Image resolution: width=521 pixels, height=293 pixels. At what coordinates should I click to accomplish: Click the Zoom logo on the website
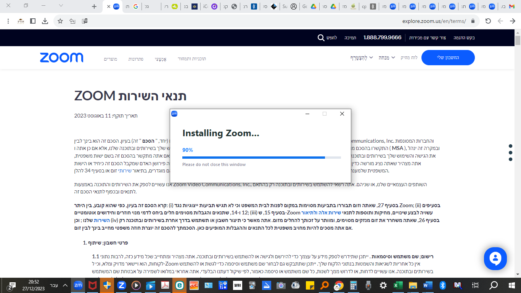click(61, 58)
